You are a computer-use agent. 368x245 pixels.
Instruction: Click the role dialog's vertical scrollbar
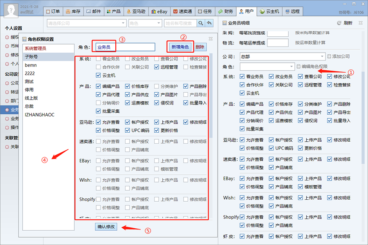point(211,96)
